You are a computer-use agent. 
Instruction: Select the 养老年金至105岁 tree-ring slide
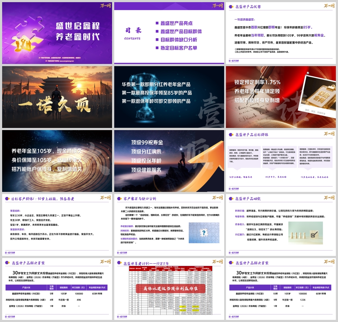(57, 161)
